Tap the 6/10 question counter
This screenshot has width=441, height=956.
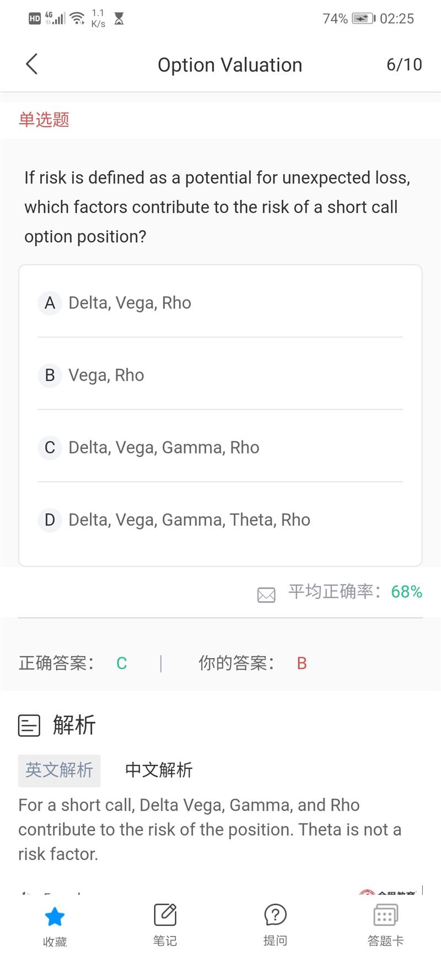pos(404,65)
